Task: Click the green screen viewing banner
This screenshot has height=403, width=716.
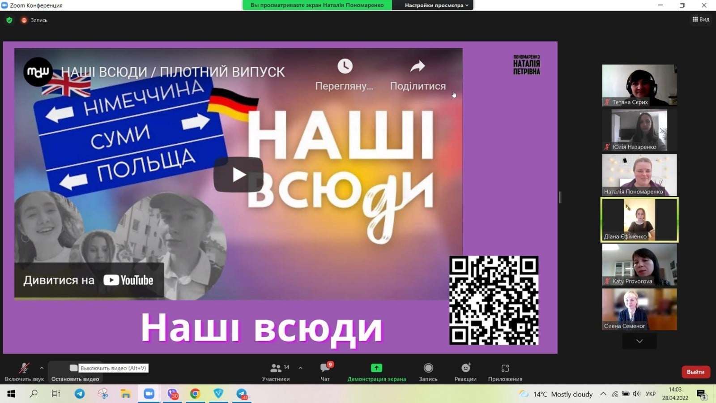Action: [x=317, y=5]
